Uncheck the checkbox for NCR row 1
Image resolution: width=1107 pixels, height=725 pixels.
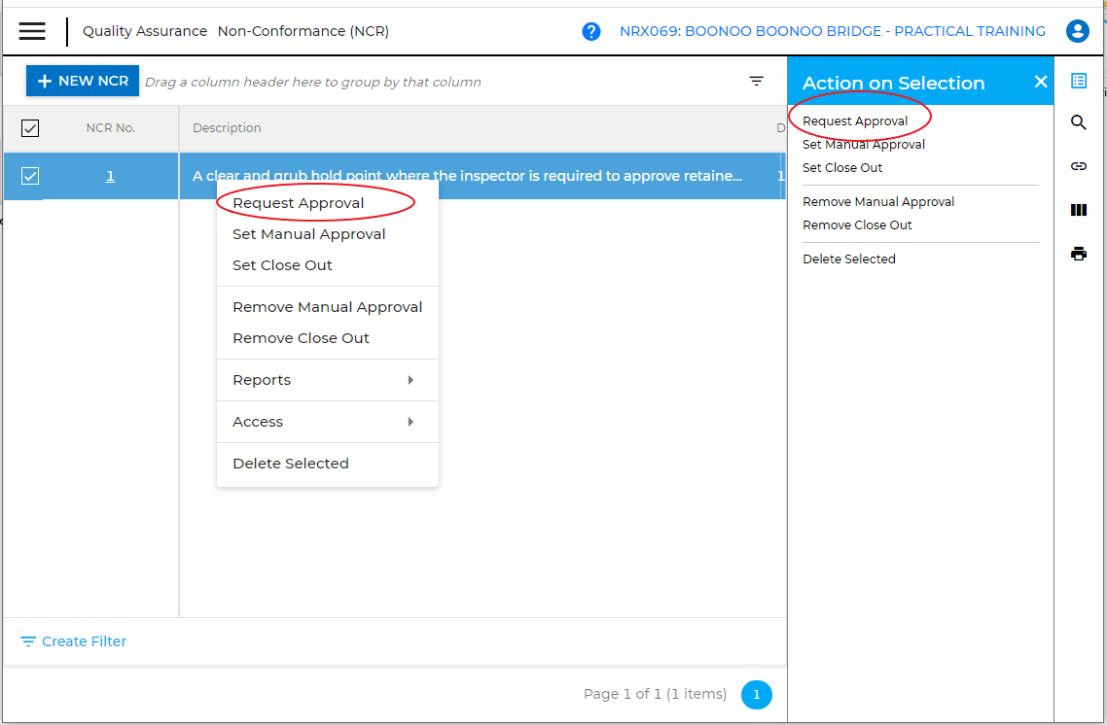[x=30, y=176]
